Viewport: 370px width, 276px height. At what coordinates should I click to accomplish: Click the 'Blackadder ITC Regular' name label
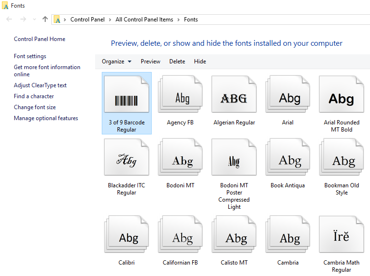[127, 189]
